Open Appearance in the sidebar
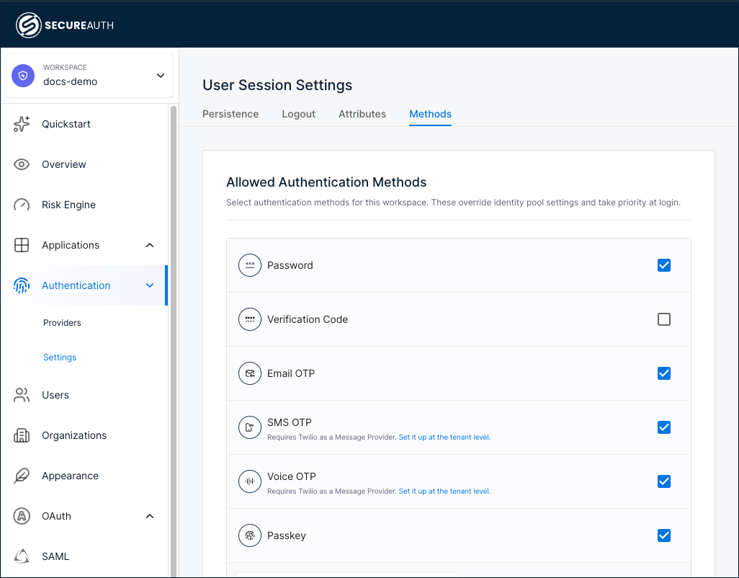Screen dimensions: 739x578 [70, 476]
